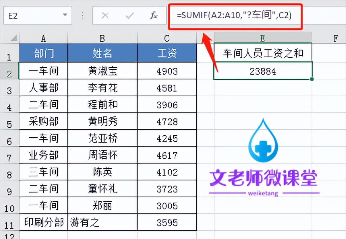346x239 pixels.
Task: Click inside the formula bar showing SUMIF formula
Action: 236,15
